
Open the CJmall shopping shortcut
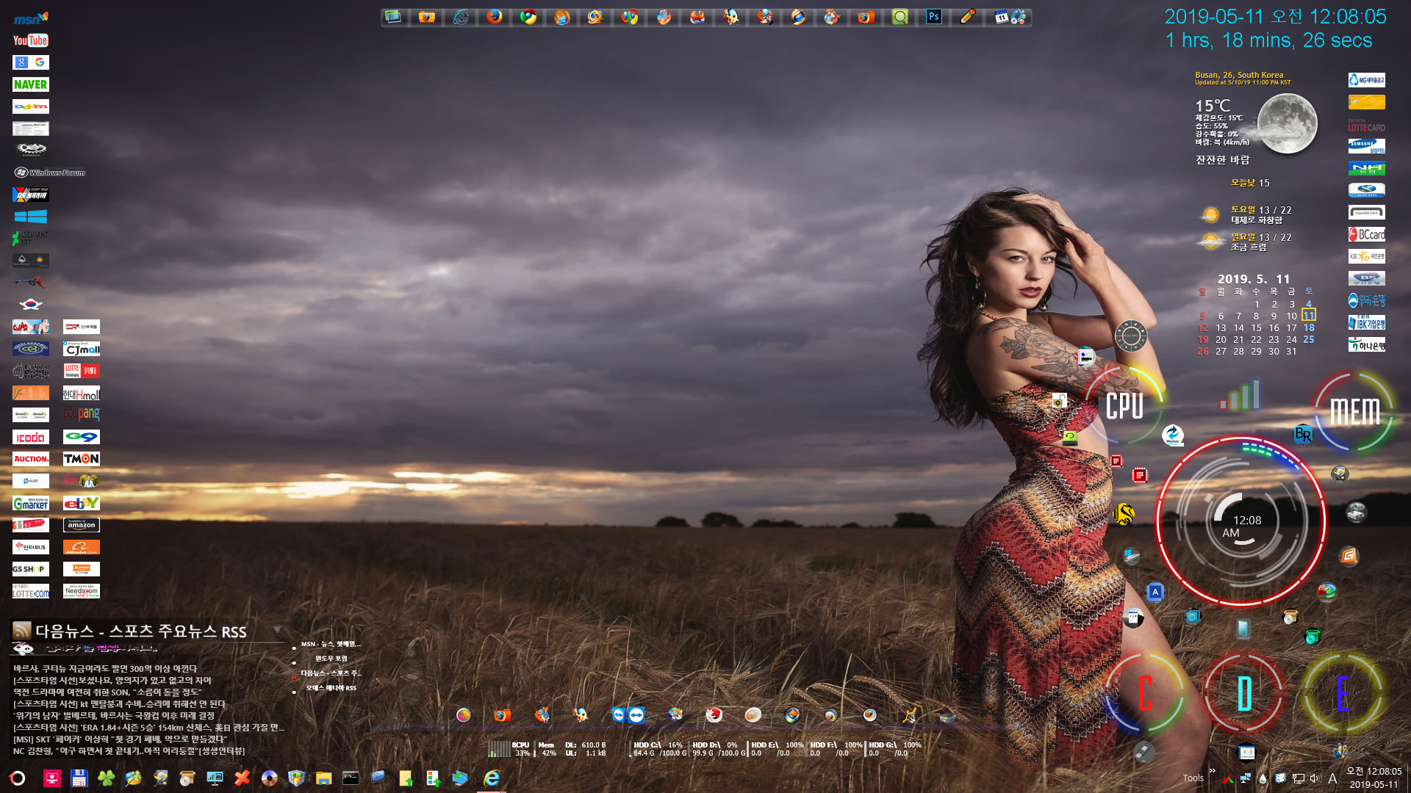click(x=82, y=349)
